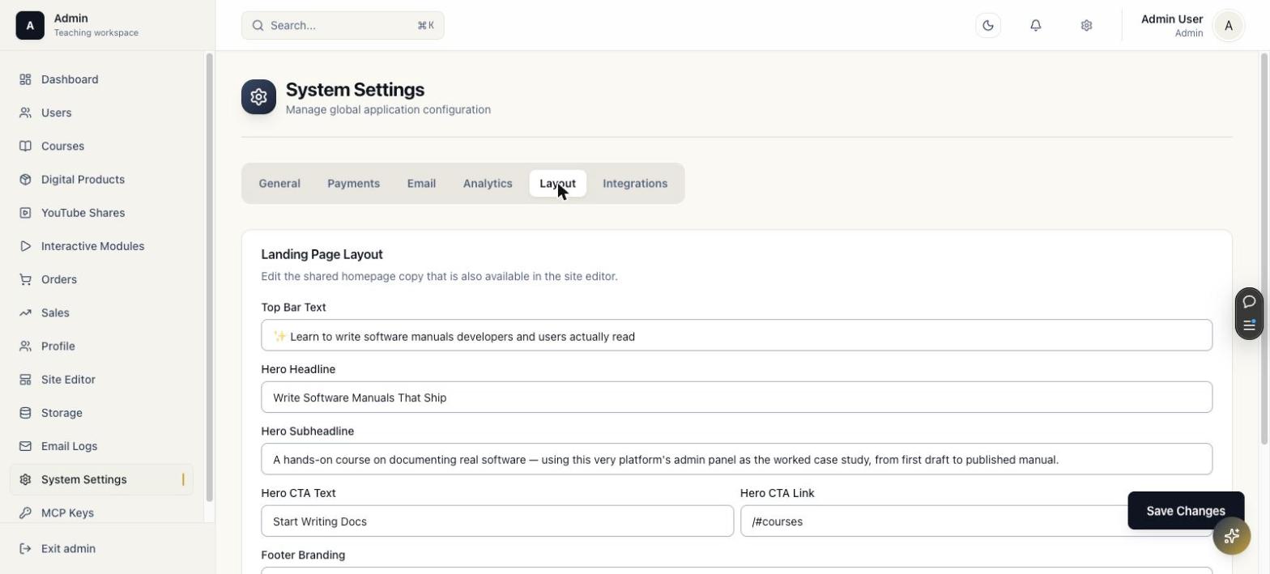
Task: Click the 'Teaching workspace' subtitle
Action: click(96, 33)
